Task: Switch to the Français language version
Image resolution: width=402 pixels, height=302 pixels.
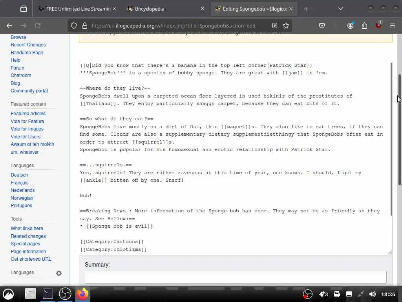Action: (20, 182)
